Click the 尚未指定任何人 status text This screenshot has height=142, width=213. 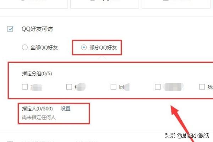point(39,118)
